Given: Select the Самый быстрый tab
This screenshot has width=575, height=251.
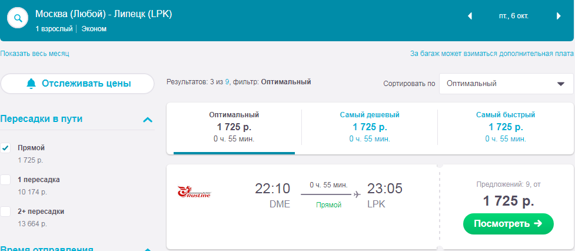Looking at the screenshot, I should (x=506, y=127).
